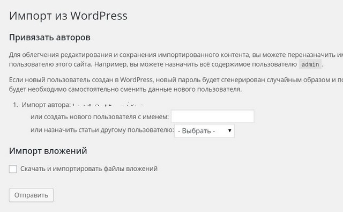Image resolution: width=343 pixels, height=212 pixels.
Task: Click the paragraph starting "Если новый пользователь создан"
Action: 176,85
